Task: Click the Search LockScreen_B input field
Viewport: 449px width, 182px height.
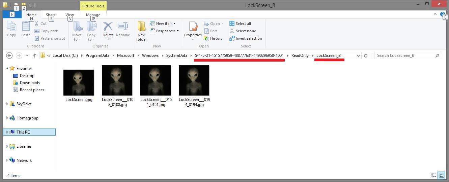Action: (405, 56)
